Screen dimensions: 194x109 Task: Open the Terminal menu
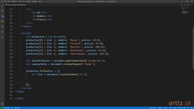34,2
